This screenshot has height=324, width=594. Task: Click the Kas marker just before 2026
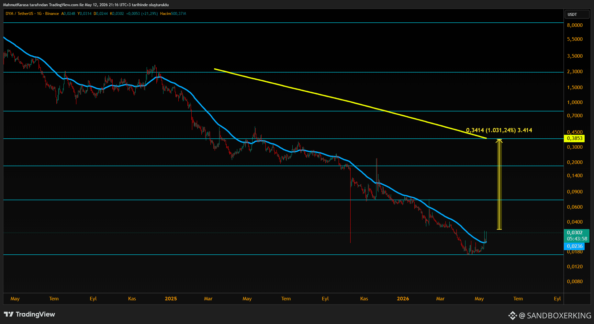pos(364,299)
